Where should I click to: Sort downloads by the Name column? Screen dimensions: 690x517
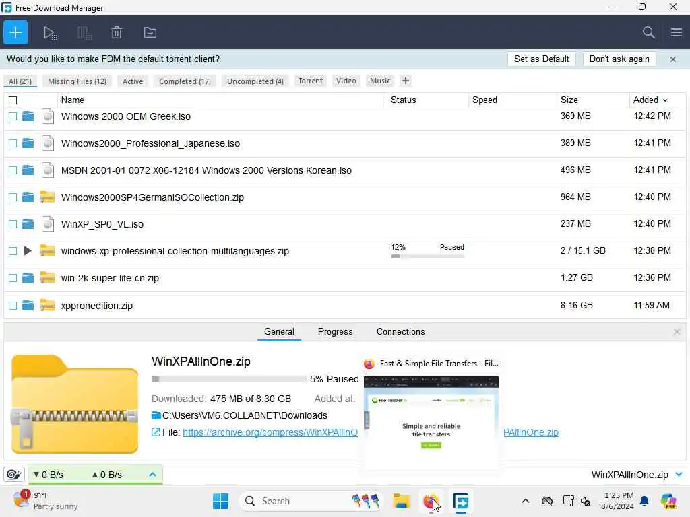click(73, 100)
